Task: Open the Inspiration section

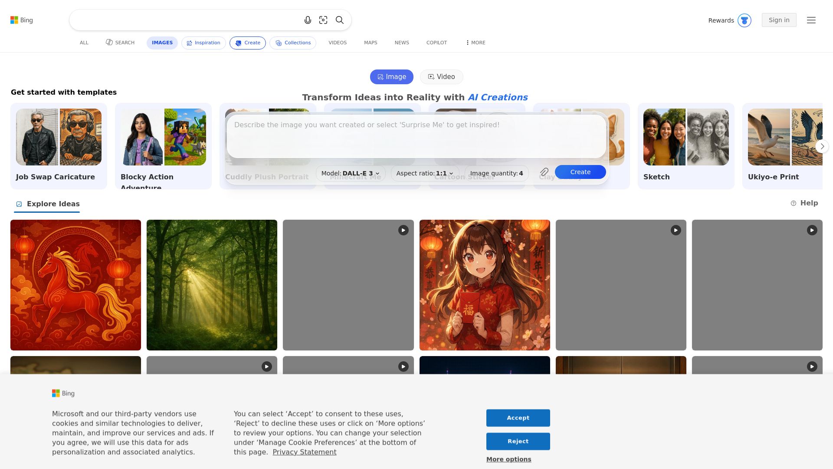Action: pyautogui.click(x=203, y=43)
